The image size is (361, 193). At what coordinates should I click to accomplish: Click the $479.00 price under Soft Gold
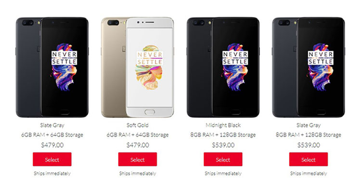coord(138,145)
